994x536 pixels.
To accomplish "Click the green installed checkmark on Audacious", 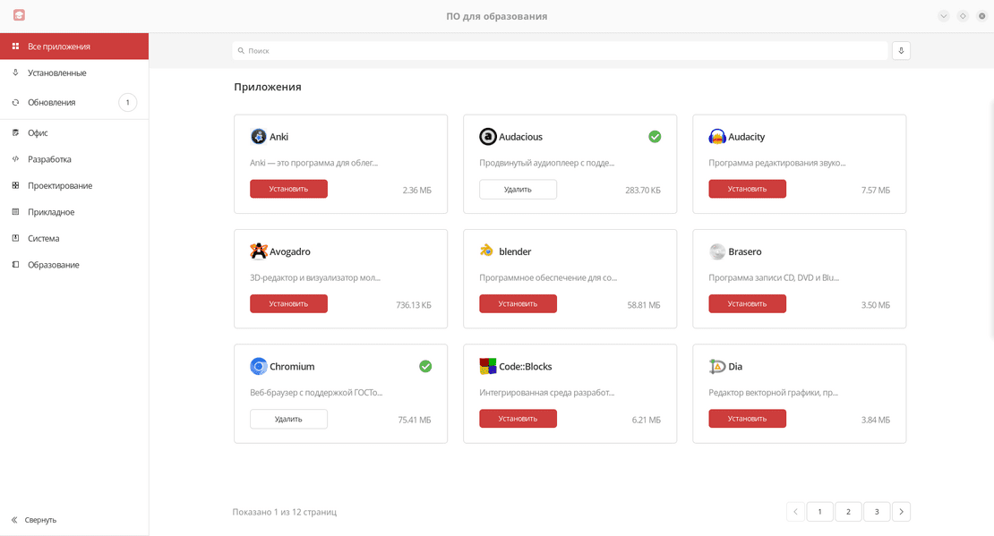I will tap(655, 136).
